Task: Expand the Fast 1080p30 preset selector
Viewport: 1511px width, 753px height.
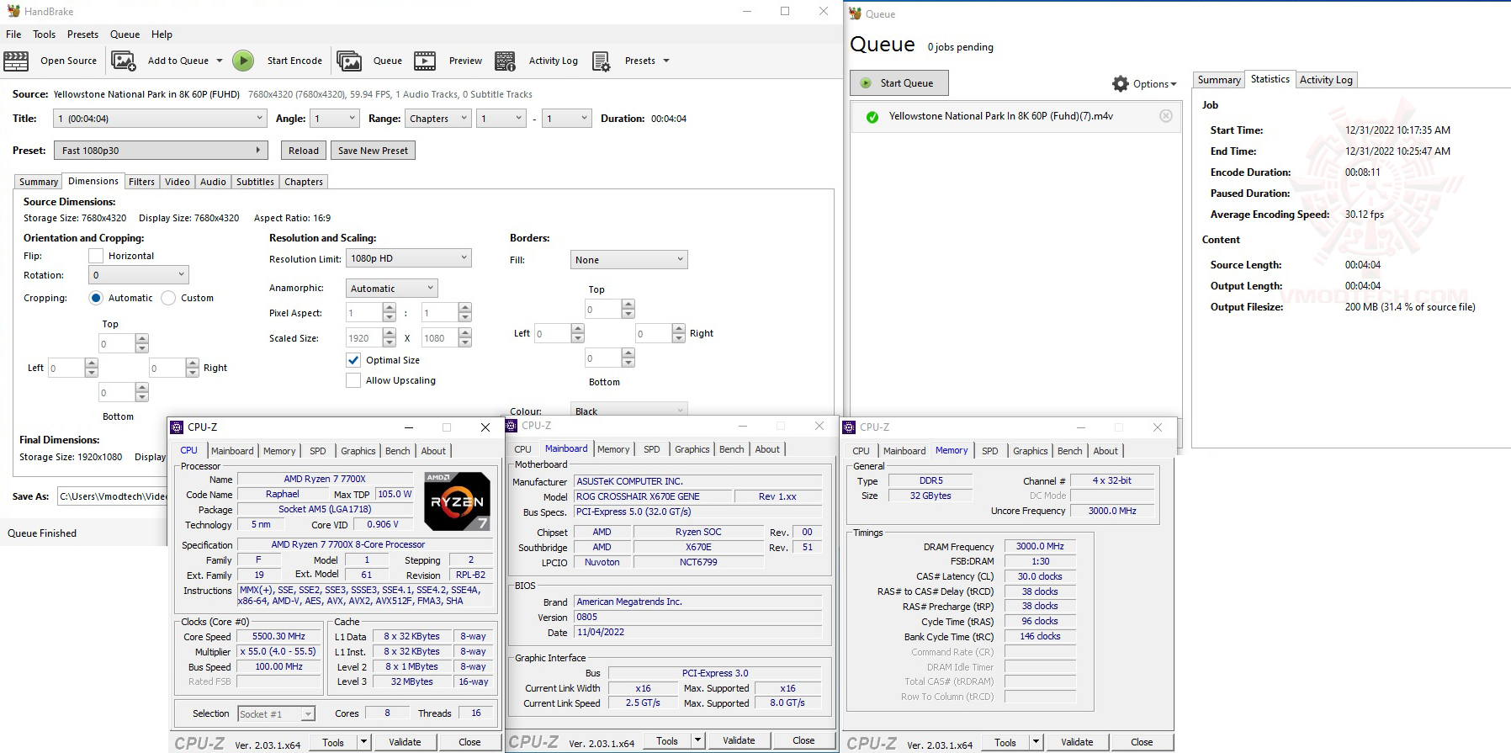Action: [162, 151]
